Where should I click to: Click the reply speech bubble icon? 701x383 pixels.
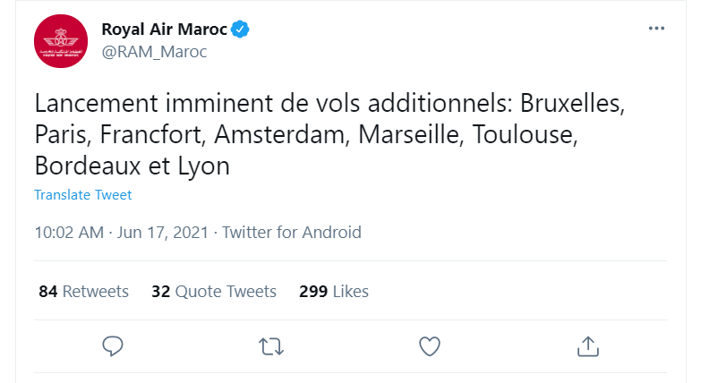tap(112, 345)
